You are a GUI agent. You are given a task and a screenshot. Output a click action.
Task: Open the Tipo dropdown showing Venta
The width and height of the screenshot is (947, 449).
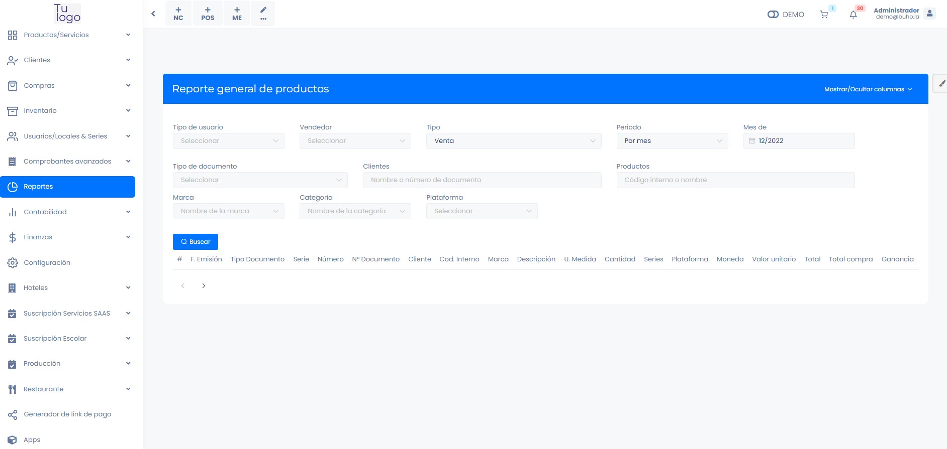pos(513,141)
